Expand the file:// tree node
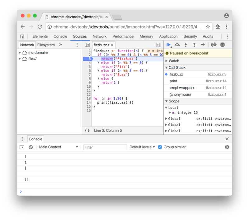The image size is (249, 220). (20, 59)
